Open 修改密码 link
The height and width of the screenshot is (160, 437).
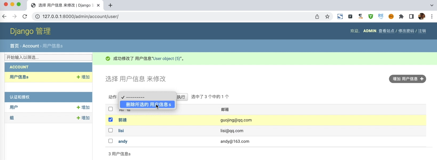tap(406, 31)
